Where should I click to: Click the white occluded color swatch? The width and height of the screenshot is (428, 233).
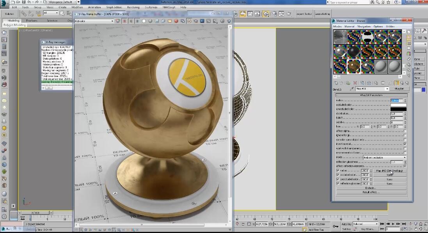[398, 105]
